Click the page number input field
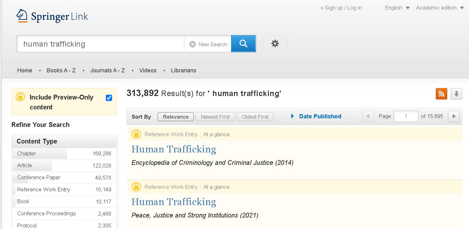 406,116
